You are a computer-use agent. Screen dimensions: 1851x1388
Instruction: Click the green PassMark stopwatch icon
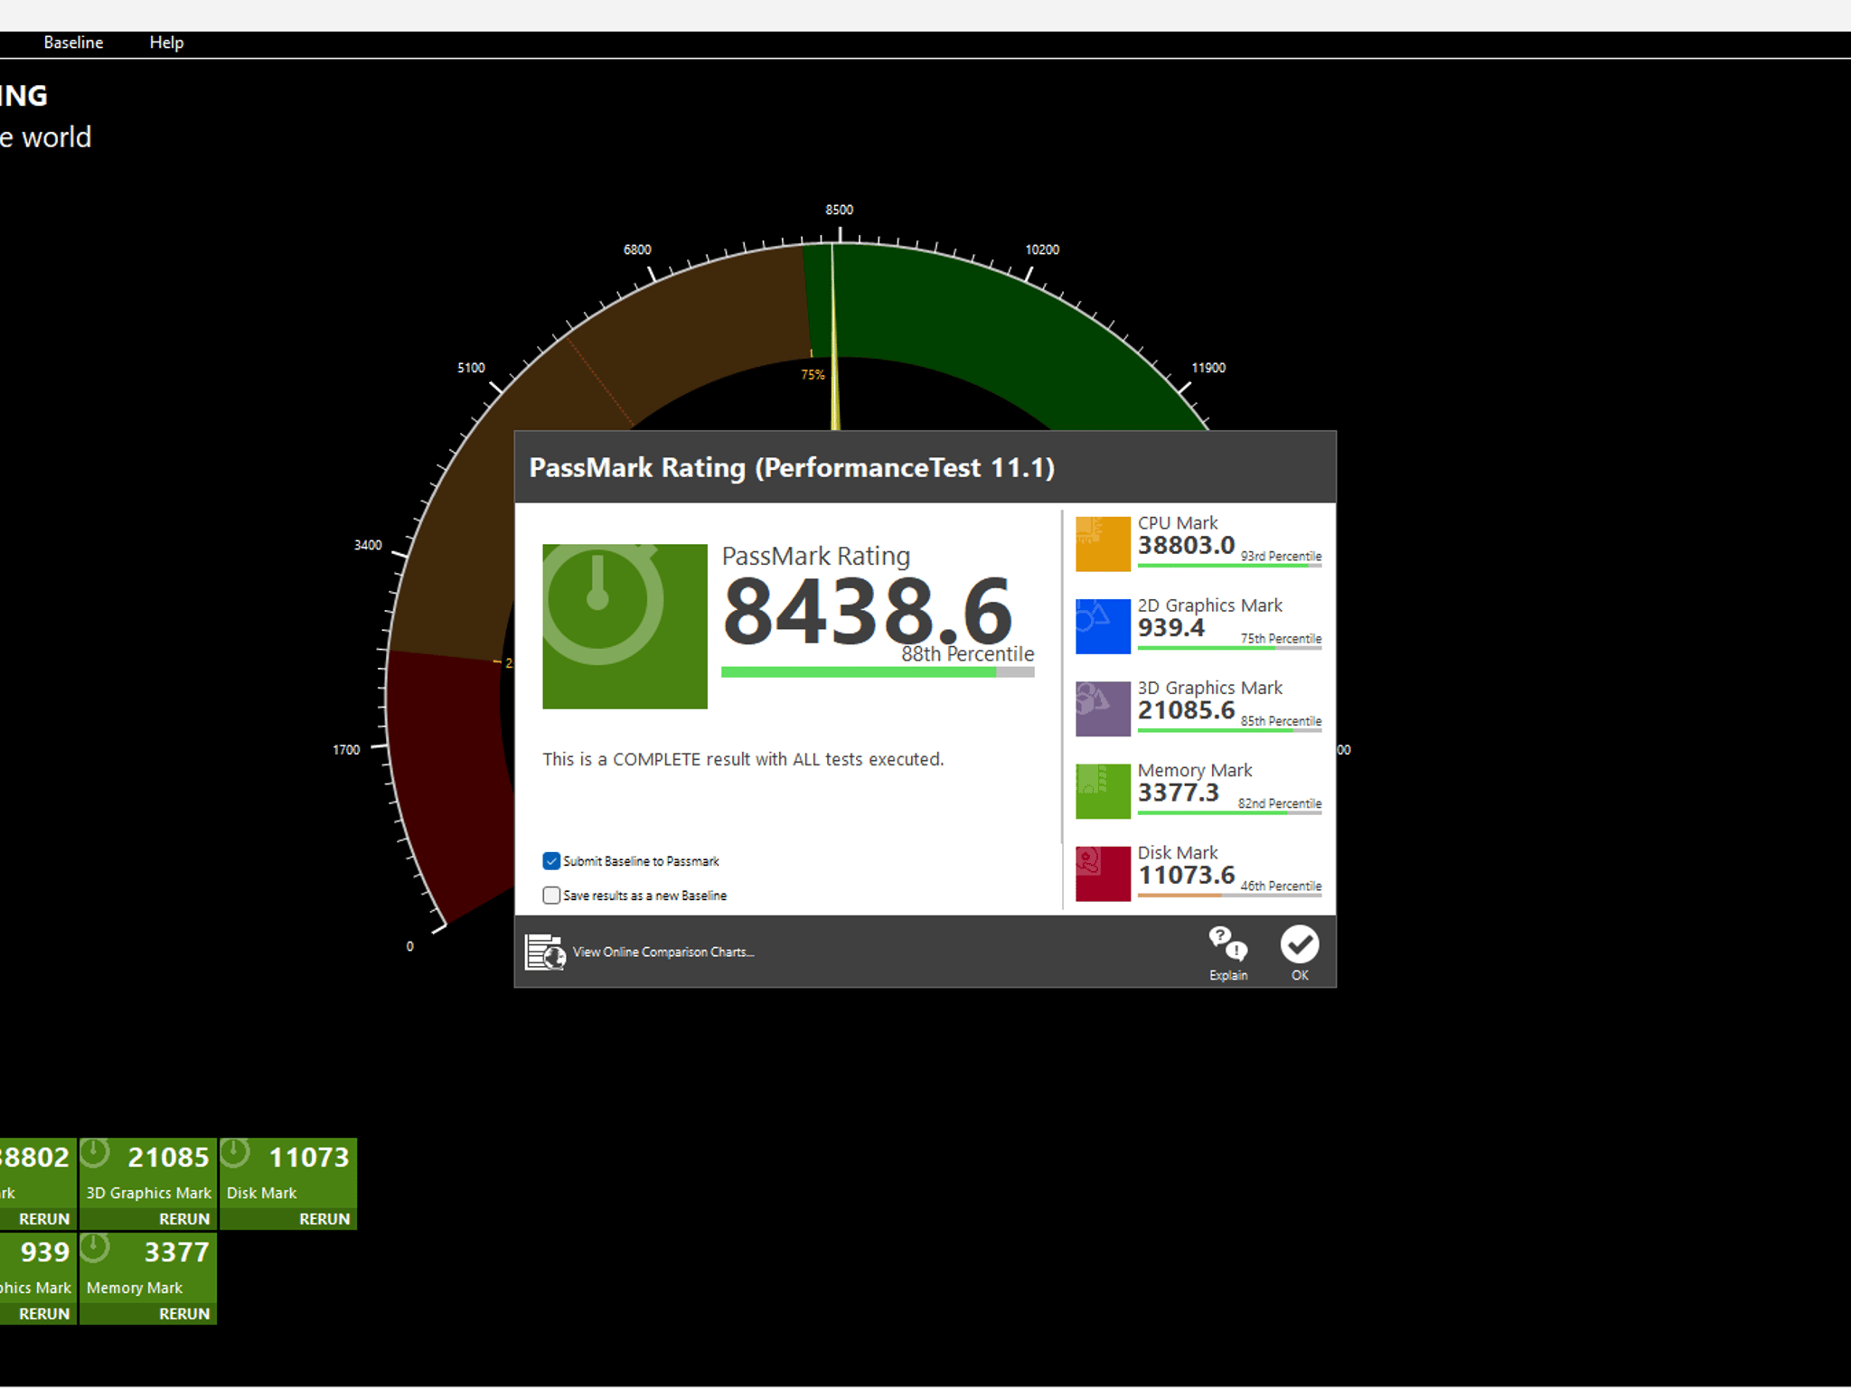625,626
